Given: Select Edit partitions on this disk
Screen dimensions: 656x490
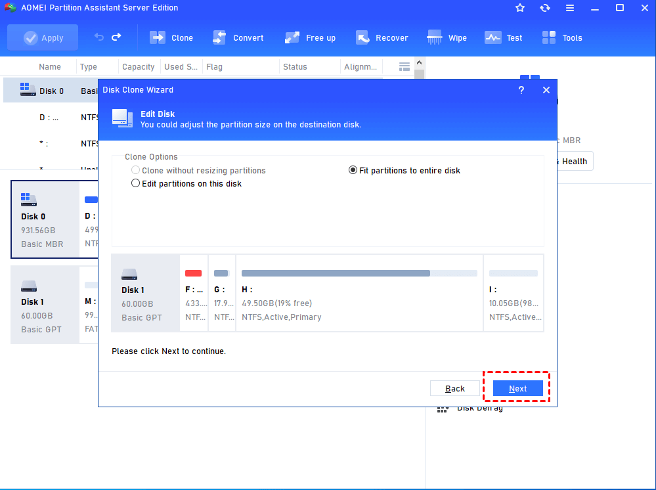Looking at the screenshot, I should coord(186,183).
